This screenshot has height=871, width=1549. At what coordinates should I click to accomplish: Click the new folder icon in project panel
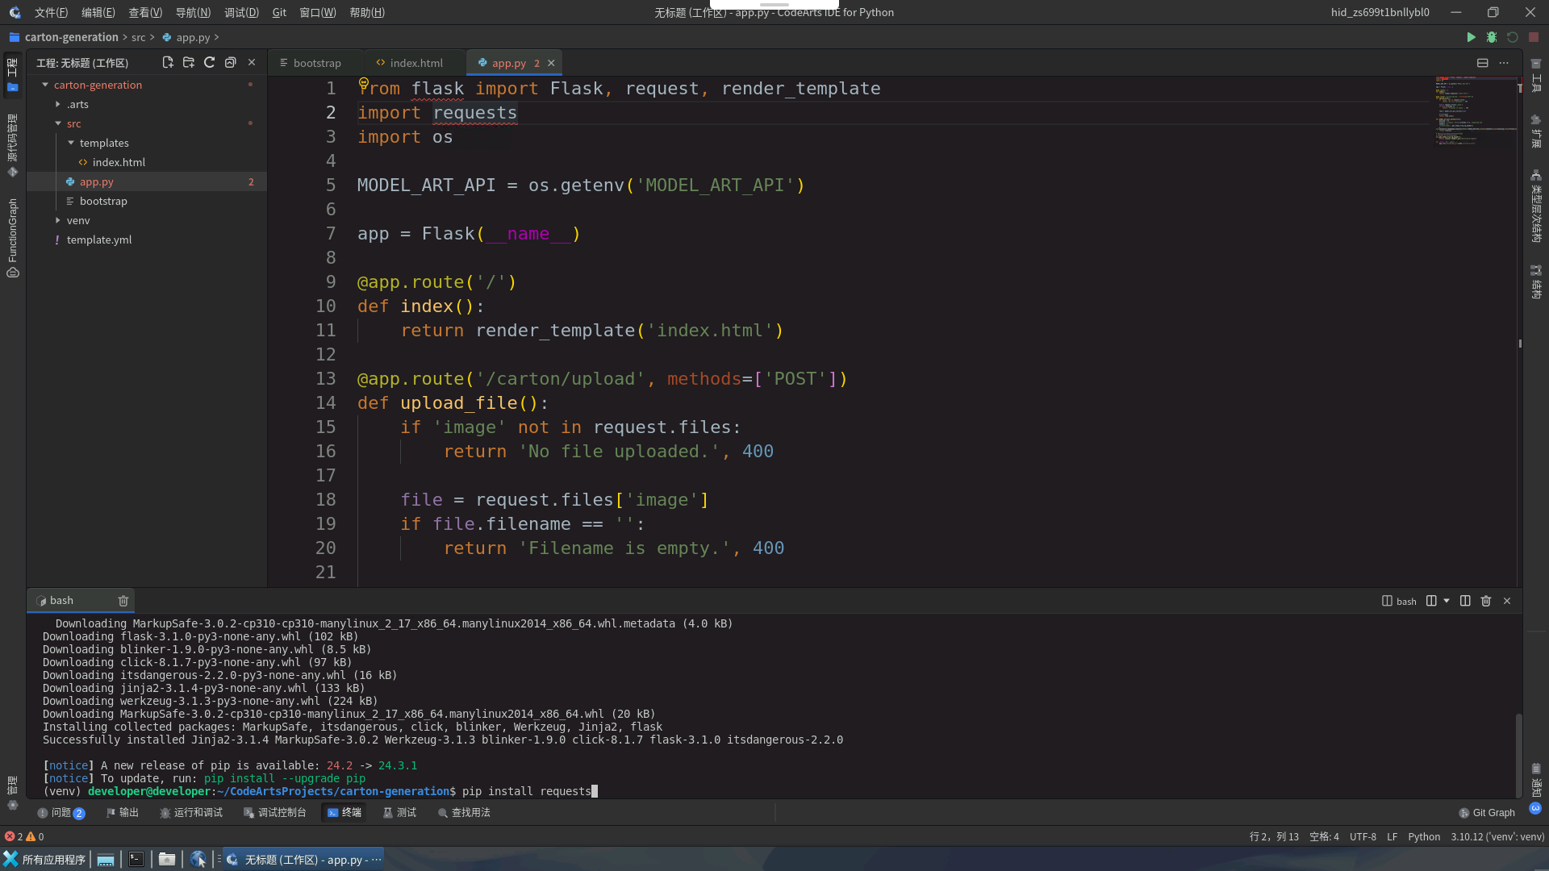pos(188,62)
